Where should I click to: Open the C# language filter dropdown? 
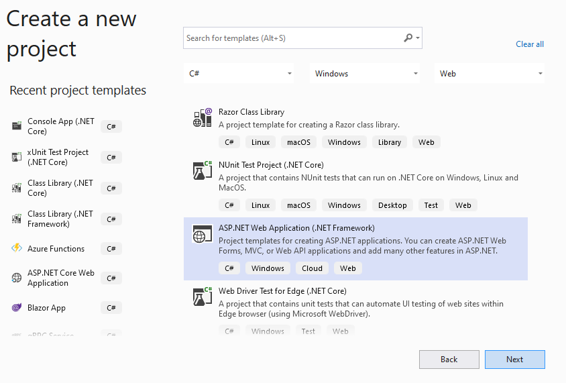click(x=239, y=73)
